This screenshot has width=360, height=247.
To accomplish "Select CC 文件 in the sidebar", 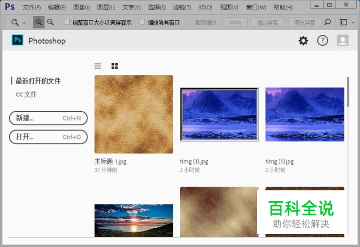I will point(26,94).
